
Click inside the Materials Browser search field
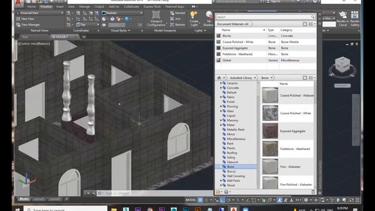pos(263,17)
